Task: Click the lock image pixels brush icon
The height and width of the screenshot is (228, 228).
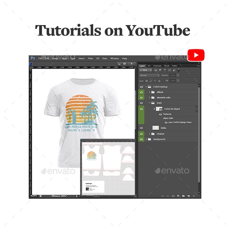Action: click(151, 81)
